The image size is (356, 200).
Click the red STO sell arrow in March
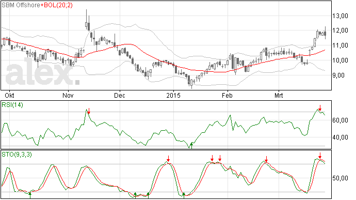[x=320, y=156]
